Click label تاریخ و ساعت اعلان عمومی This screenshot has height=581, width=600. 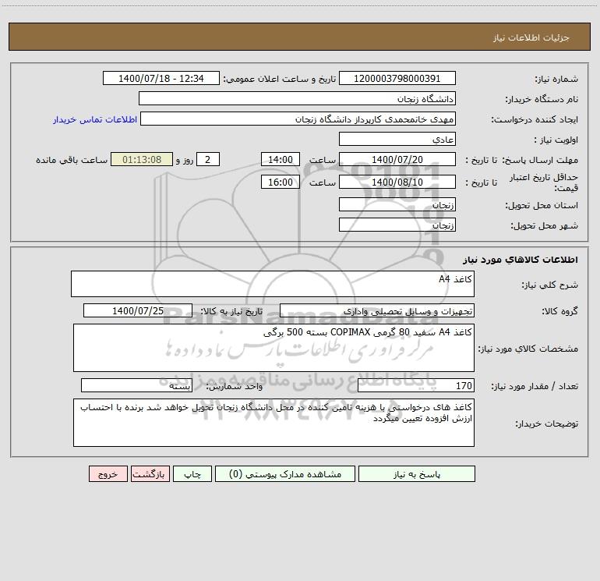279,79
